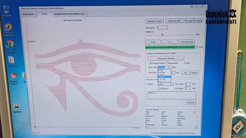Click the Сброс reset button
Screen dimensions: 246x138
coord(194,72)
